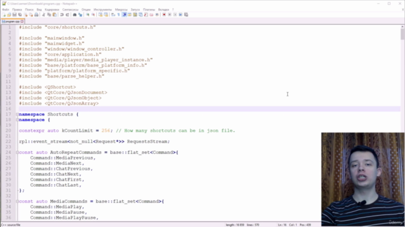Collapse the MediaCommands fold on line 33

17,201
